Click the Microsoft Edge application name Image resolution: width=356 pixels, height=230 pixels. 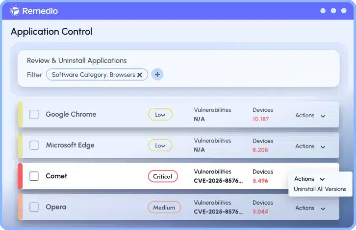coord(70,146)
